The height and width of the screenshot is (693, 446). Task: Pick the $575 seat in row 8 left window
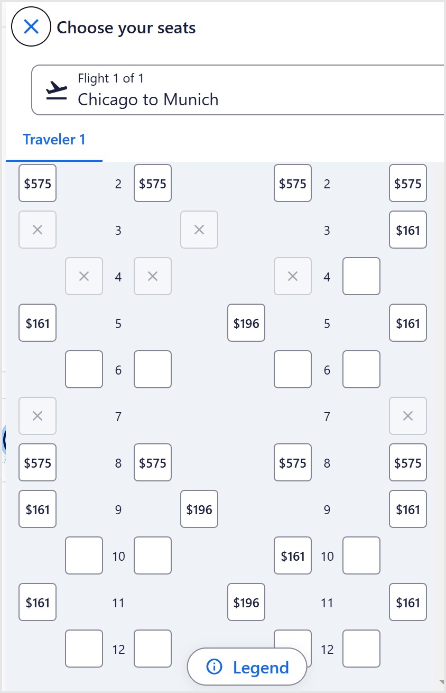point(37,462)
